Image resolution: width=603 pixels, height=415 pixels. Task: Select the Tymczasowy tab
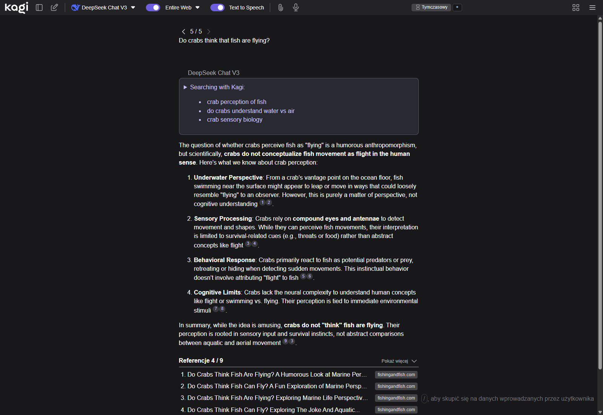point(431,7)
